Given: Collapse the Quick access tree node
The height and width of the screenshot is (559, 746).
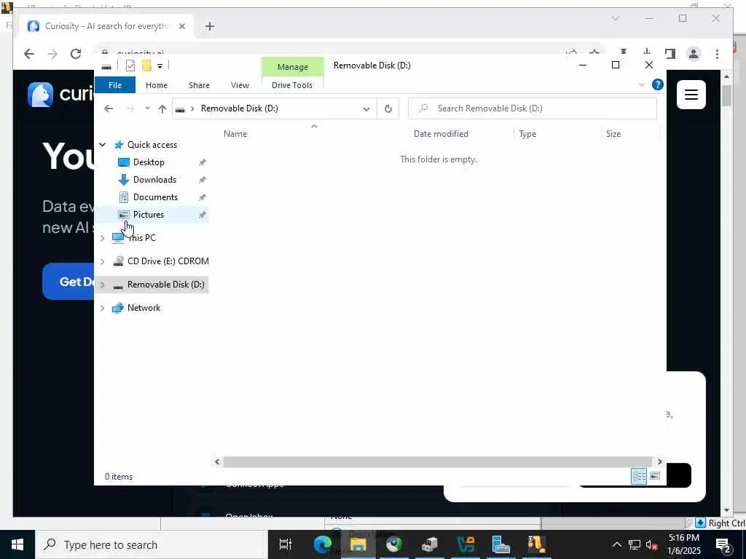Looking at the screenshot, I should [x=102, y=145].
